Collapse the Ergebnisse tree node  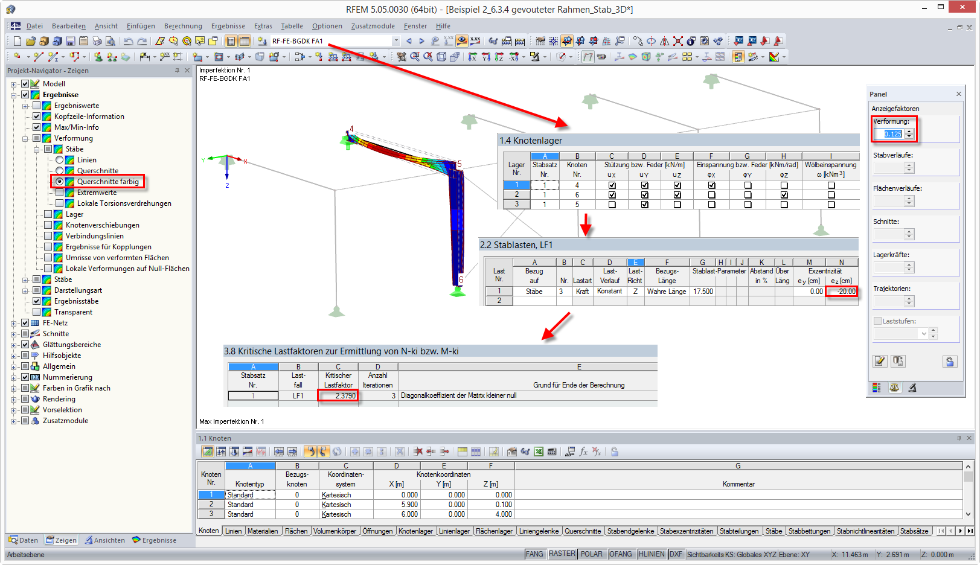point(14,95)
